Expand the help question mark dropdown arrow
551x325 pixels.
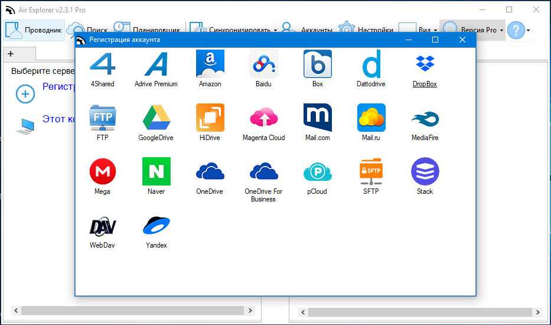click(528, 30)
